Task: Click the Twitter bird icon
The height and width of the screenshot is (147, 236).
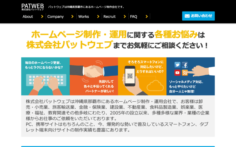Action: coord(177,65)
